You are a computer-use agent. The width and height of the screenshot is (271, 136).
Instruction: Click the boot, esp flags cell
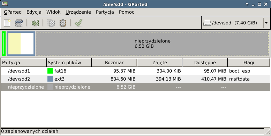pos(240,71)
